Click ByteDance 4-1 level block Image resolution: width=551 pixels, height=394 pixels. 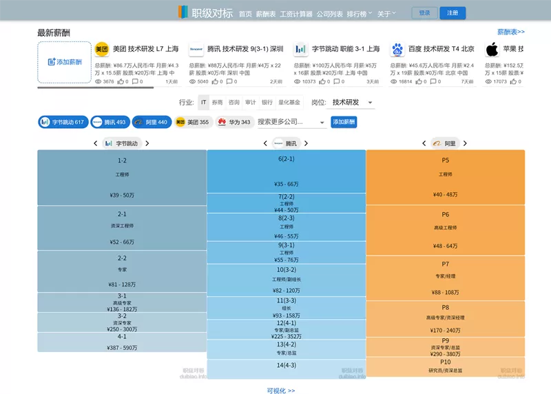point(122,342)
